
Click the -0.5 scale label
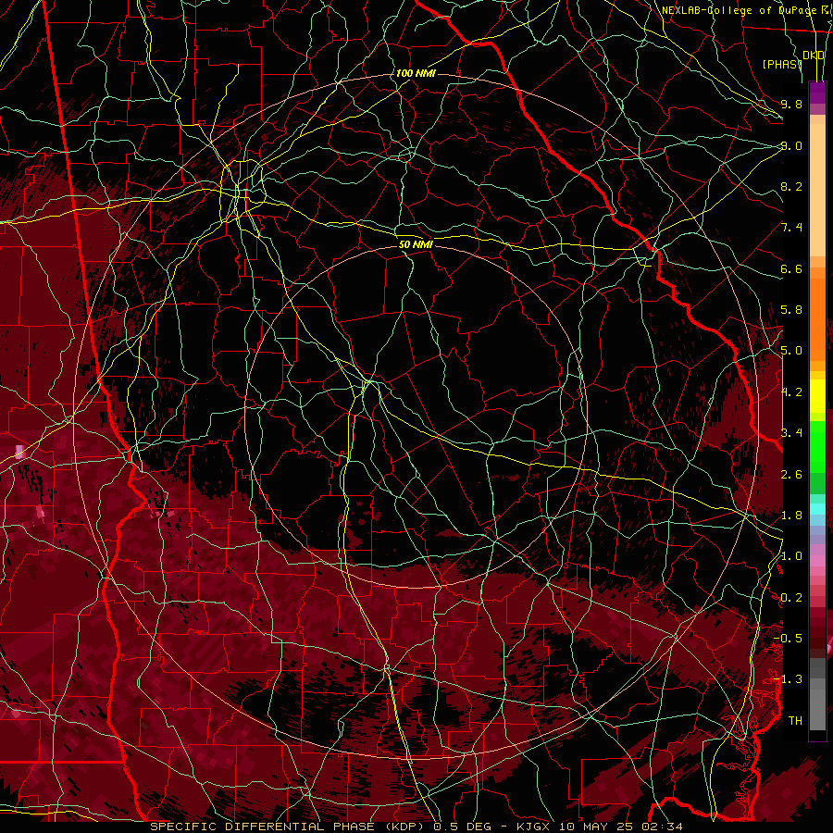click(x=788, y=639)
